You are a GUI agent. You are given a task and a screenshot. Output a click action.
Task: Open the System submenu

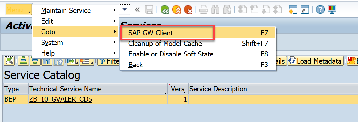76,42
